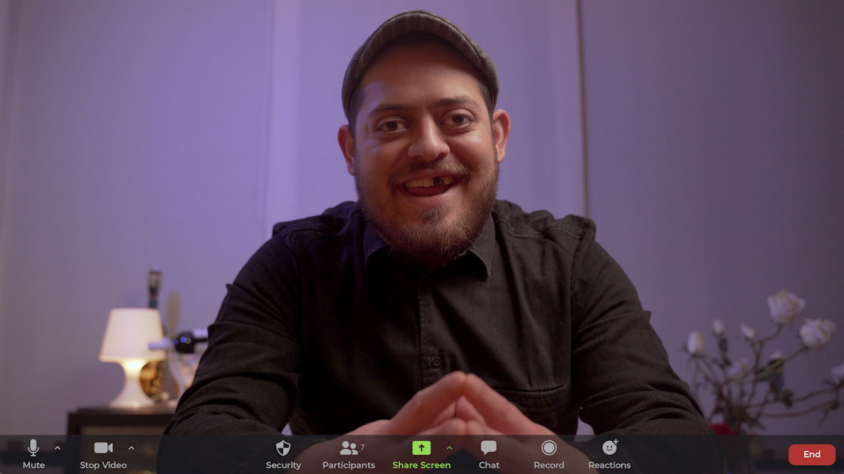Click the green 'Share Screen' text label
The image size is (844, 474).
pos(421,465)
